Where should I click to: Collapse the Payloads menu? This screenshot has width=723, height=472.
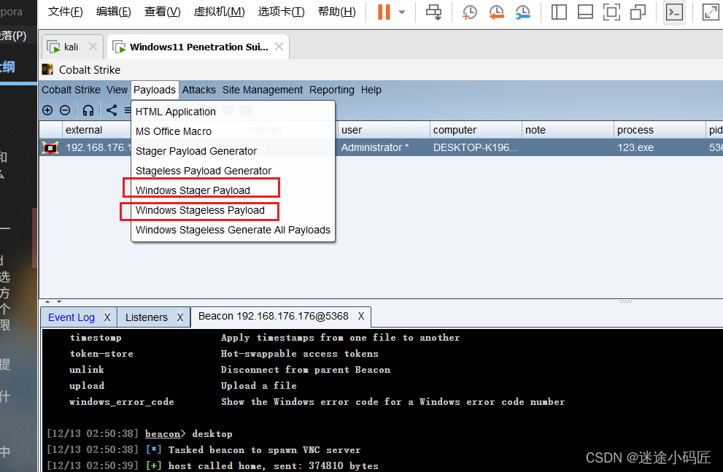(x=155, y=90)
